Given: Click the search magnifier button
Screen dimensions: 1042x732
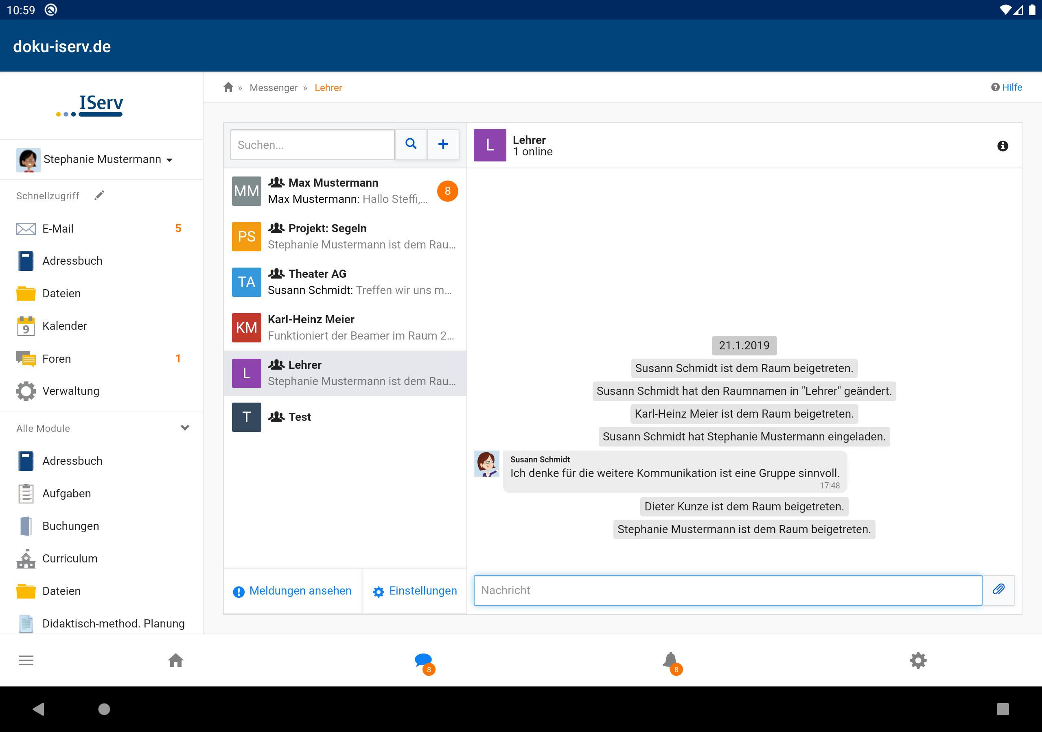Looking at the screenshot, I should (x=411, y=145).
